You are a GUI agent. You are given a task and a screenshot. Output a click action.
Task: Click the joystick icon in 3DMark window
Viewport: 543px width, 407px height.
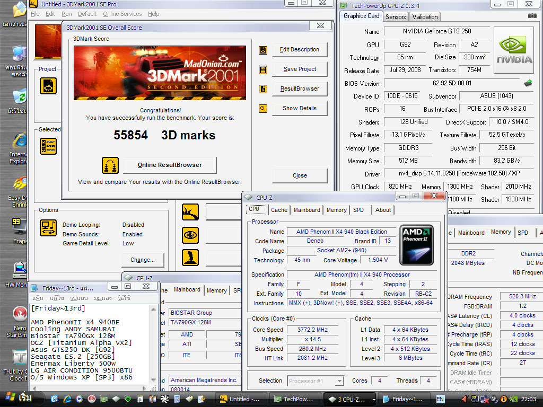190,258
